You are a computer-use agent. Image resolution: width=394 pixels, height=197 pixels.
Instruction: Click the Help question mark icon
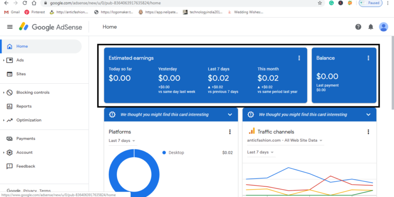(x=358, y=27)
